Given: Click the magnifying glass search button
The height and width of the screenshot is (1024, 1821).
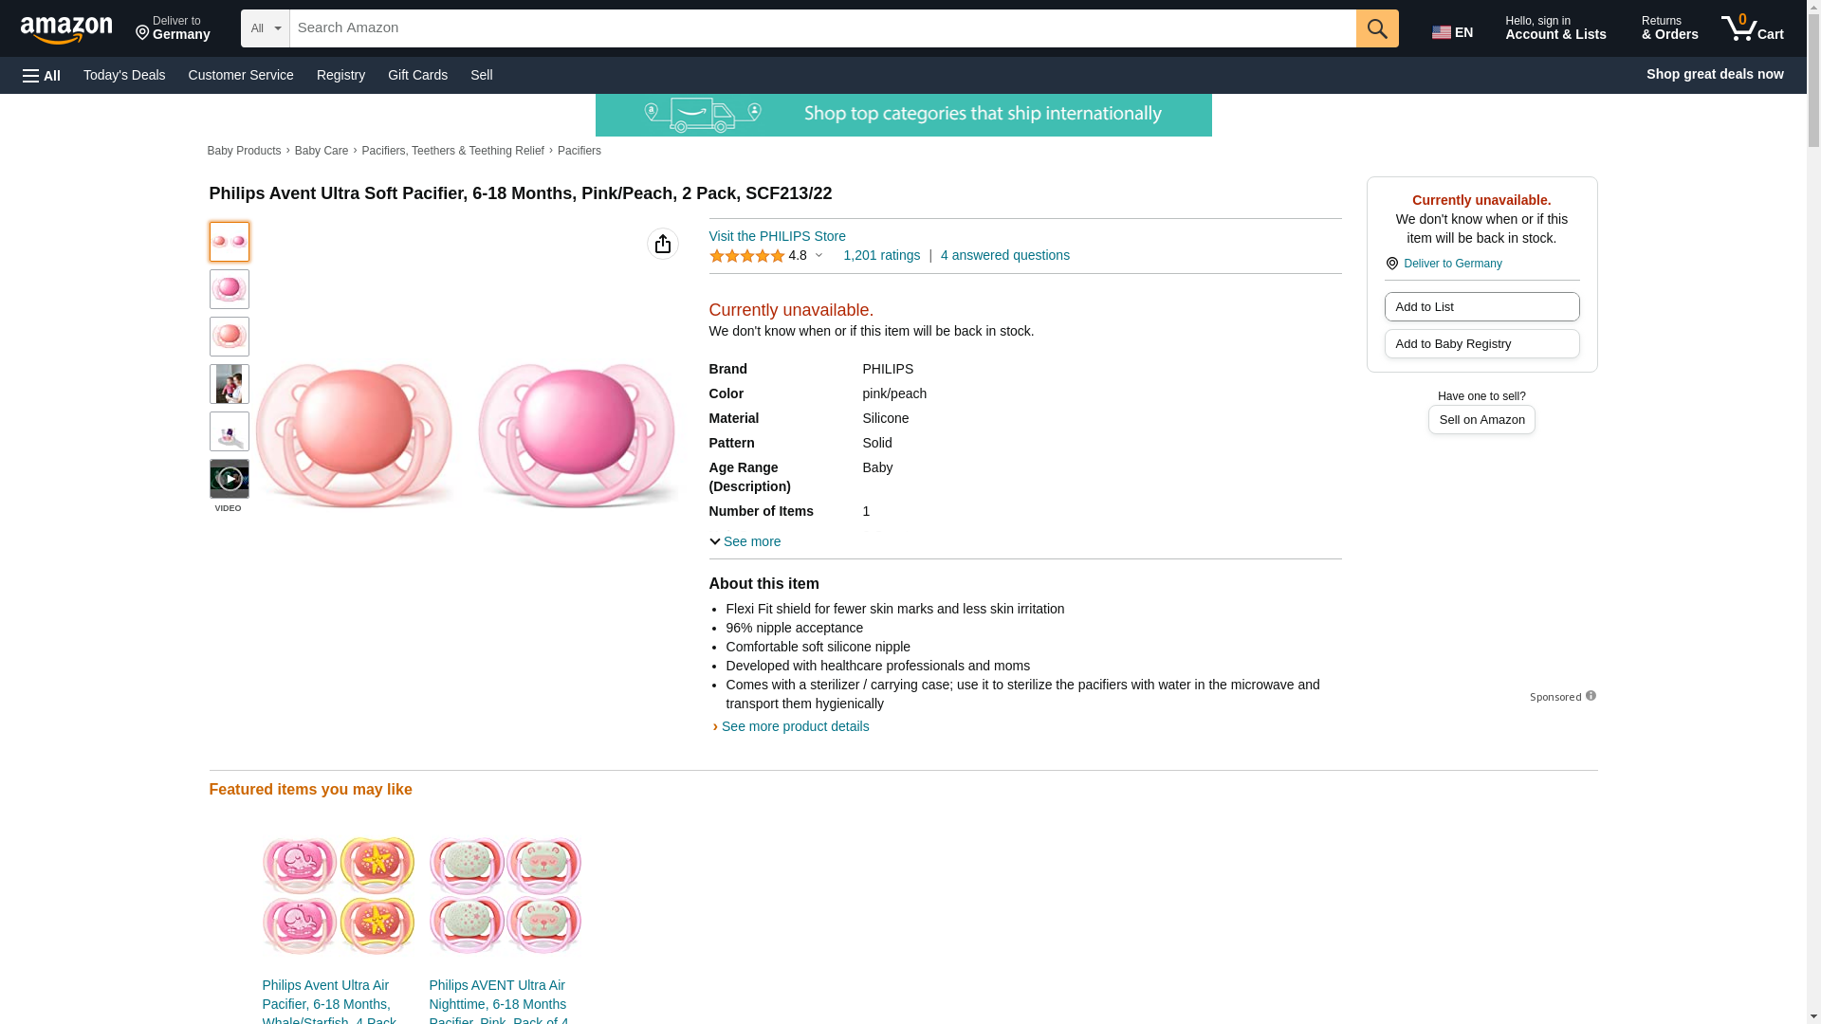Looking at the screenshot, I should coord(1376,28).
